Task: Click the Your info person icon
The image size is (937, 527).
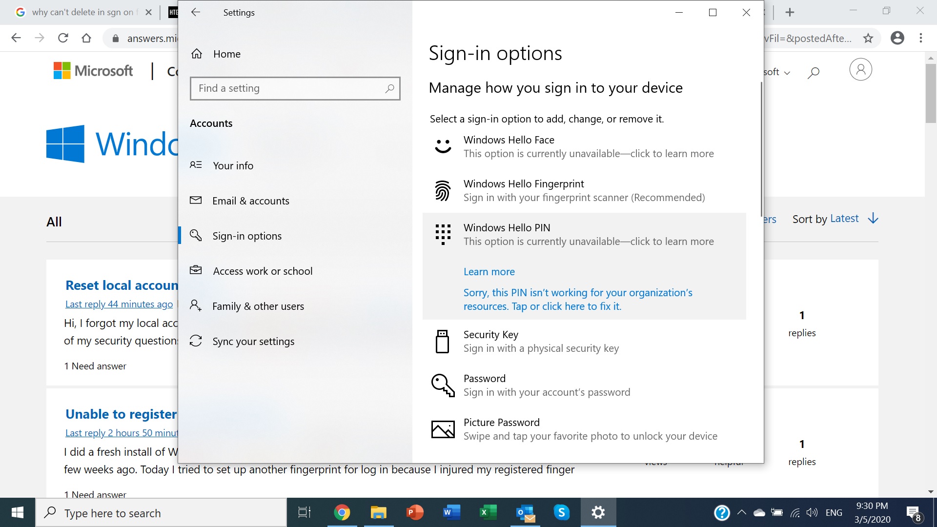Action: pos(196,165)
